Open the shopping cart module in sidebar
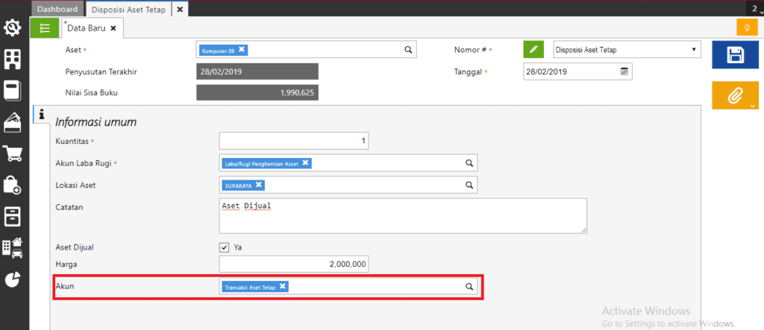Screen dimensions: 764x330 tap(13, 153)
